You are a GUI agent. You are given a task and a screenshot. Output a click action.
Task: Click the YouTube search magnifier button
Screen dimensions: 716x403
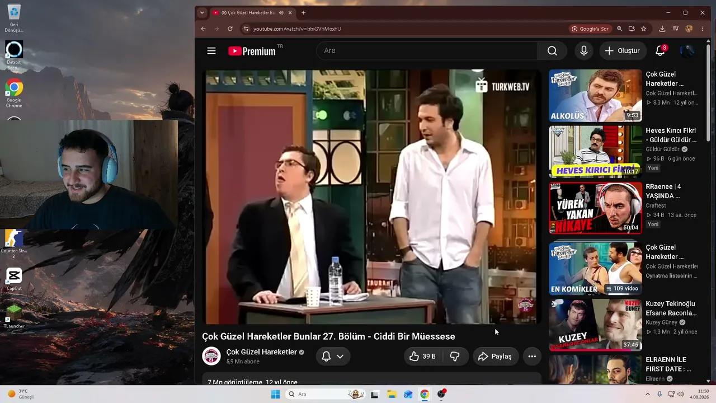[x=552, y=51]
